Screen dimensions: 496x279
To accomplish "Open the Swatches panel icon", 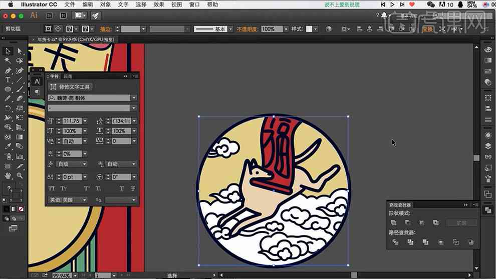I will click(488, 71).
